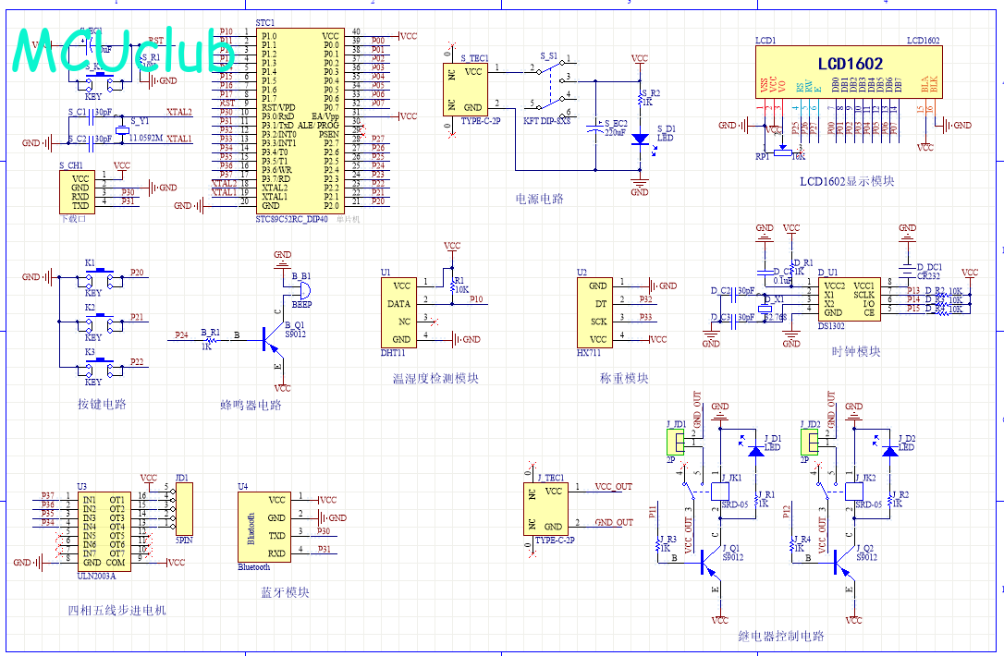Click the 电源电路 section label
The width and height of the screenshot is (1004, 656).
click(539, 199)
